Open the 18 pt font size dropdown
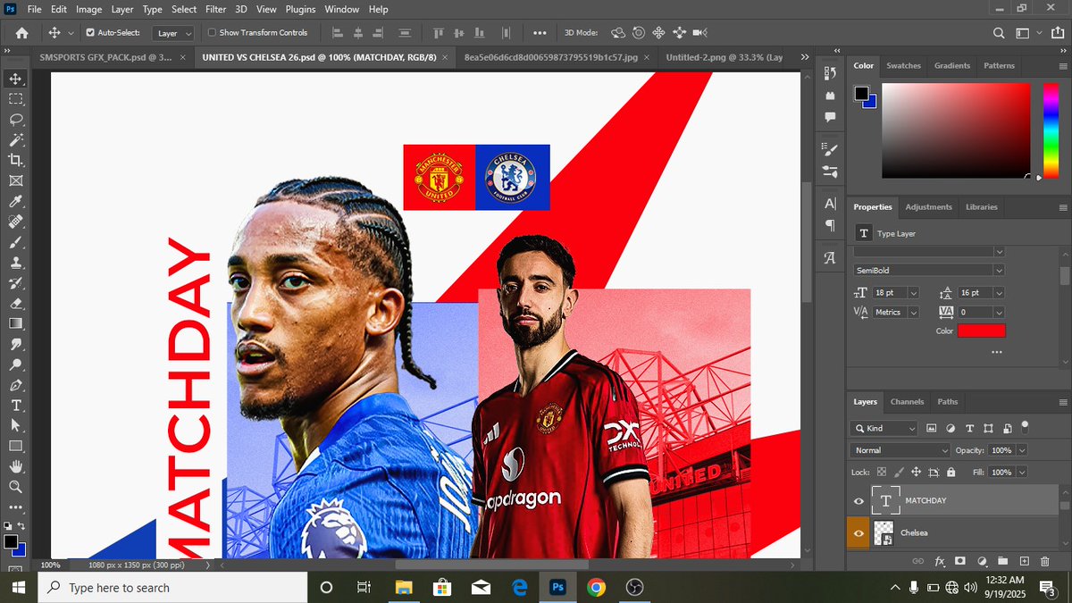The height and width of the screenshot is (603, 1072). click(x=913, y=292)
